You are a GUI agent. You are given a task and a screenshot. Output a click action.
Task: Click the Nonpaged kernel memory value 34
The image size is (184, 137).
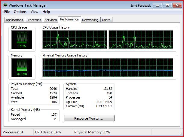pyautogui.click(x=55, y=119)
